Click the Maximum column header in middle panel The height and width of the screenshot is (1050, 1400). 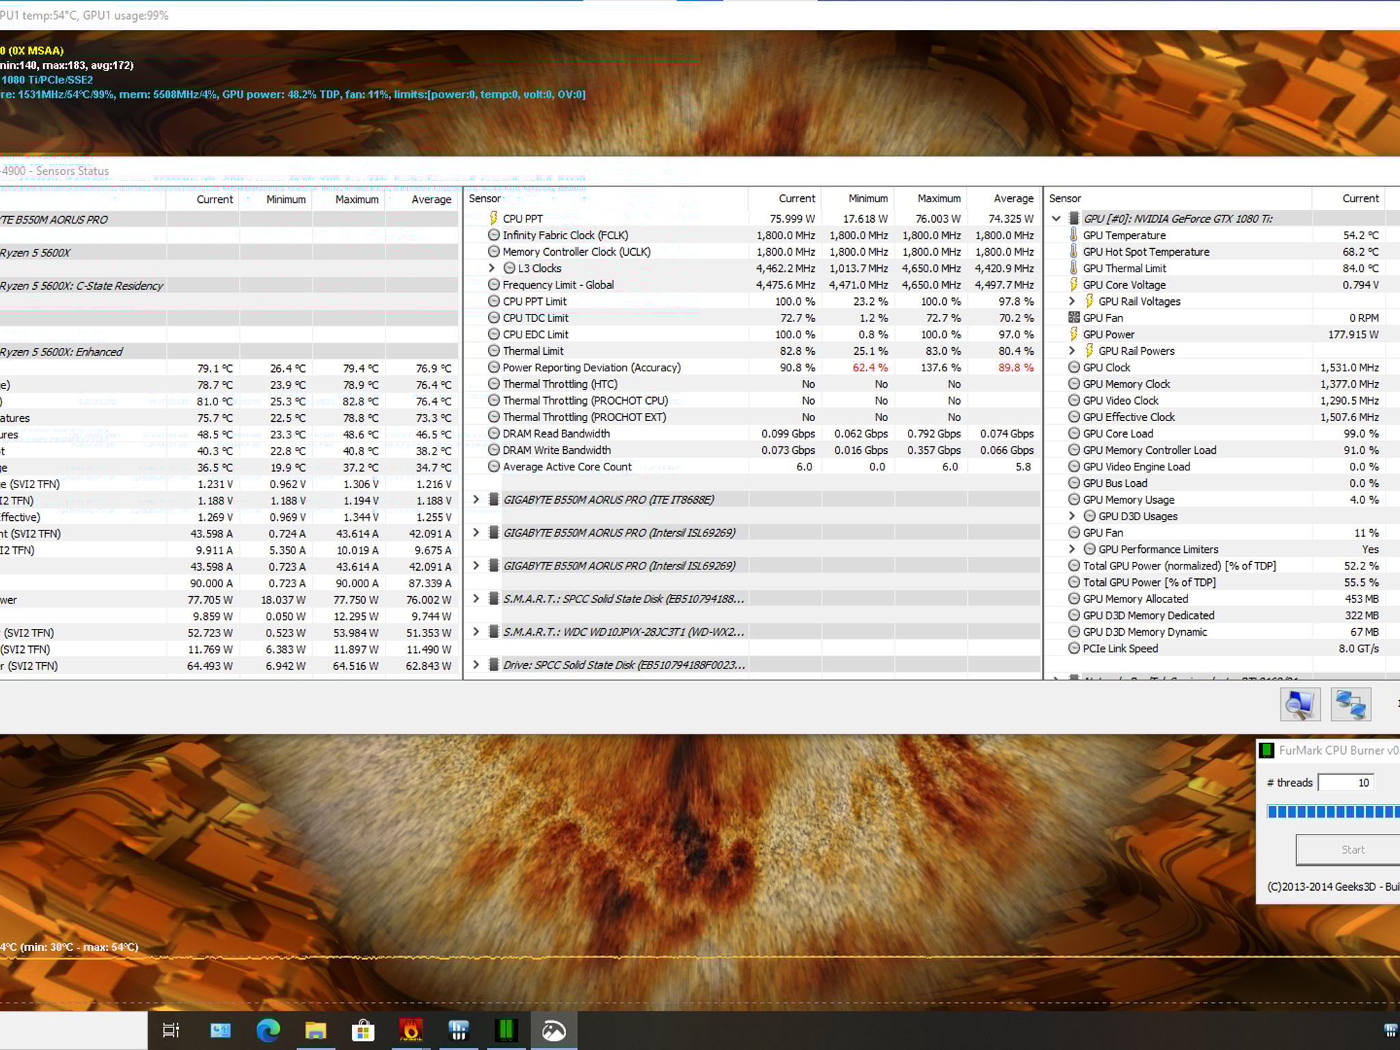pos(938,198)
